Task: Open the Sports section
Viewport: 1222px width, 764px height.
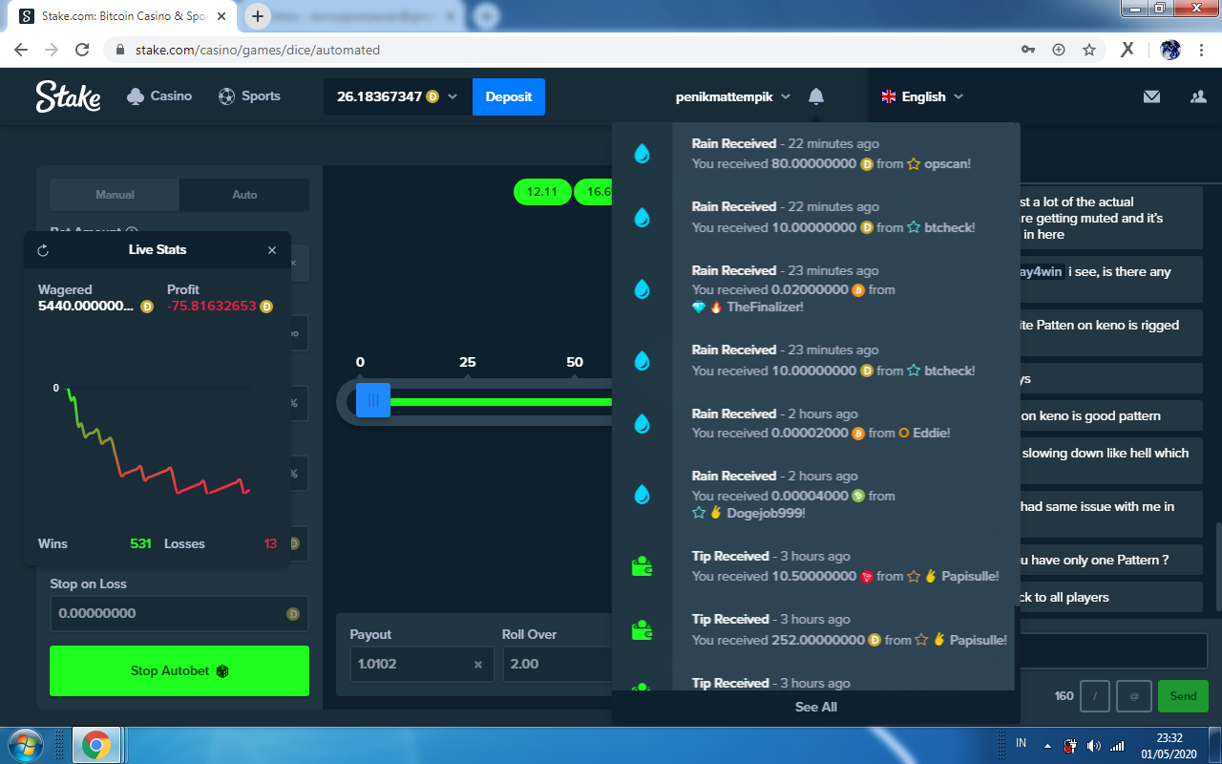Action: click(x=249, y=96)
